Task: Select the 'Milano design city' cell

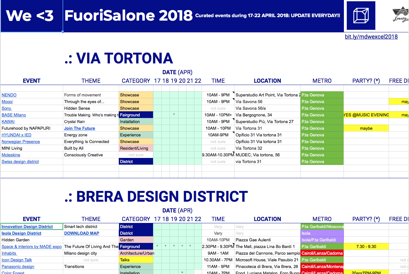Action: [91, 253]
